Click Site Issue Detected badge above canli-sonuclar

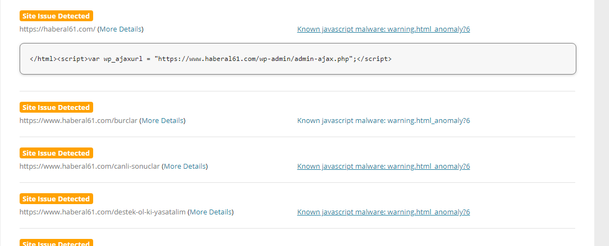pos(56,153)
